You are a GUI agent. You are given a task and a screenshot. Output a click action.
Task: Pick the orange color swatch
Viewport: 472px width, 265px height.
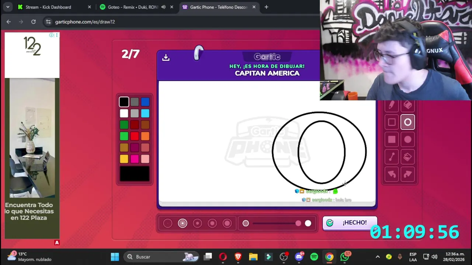[145, 136]
